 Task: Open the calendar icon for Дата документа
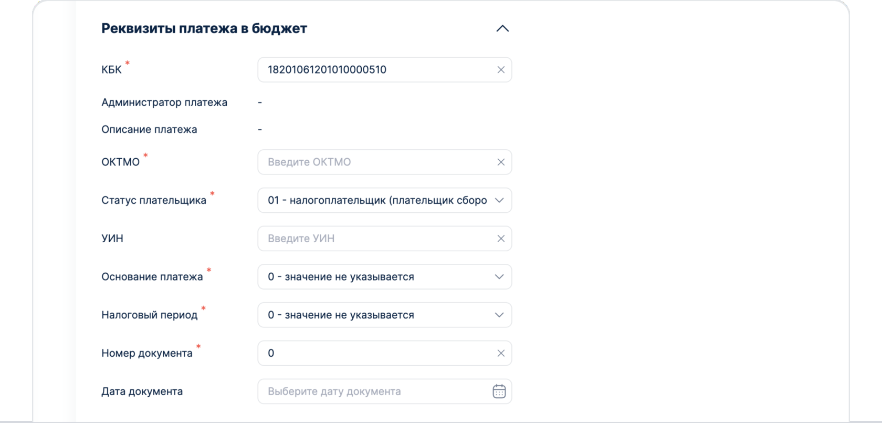point(499,391)
